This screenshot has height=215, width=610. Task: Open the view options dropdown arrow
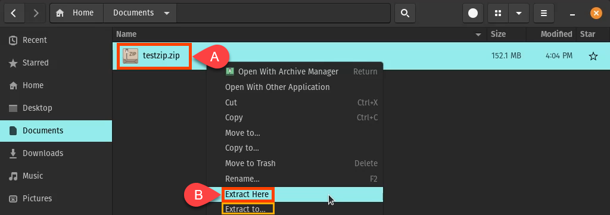click(x=519, y=13)
